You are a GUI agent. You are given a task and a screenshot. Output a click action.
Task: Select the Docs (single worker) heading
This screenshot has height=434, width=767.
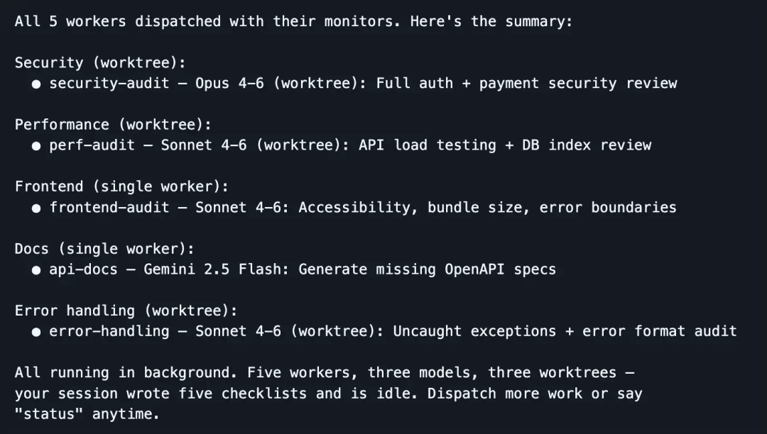pos(104,249)
